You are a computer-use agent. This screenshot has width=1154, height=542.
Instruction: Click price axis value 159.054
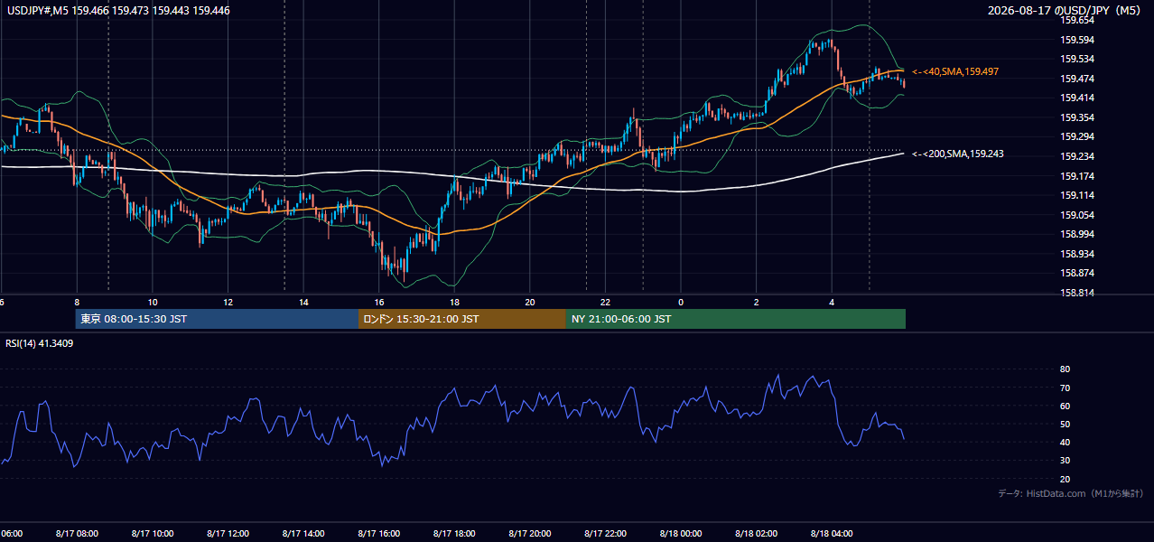[x=1077, y=215]
